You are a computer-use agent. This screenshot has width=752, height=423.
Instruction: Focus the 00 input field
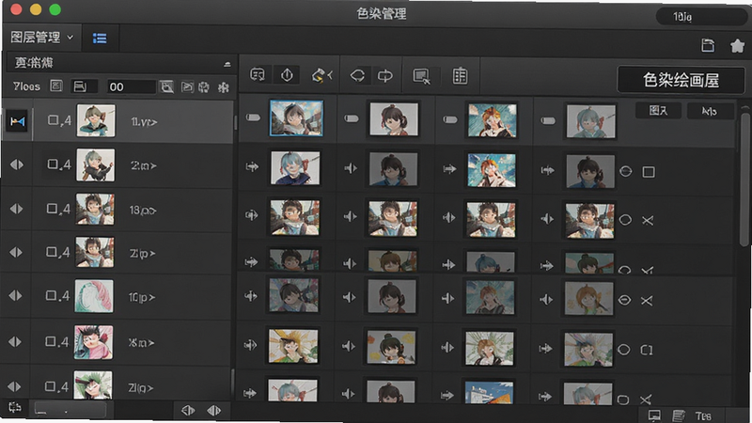pyautogui.click(x=132, y=86)
